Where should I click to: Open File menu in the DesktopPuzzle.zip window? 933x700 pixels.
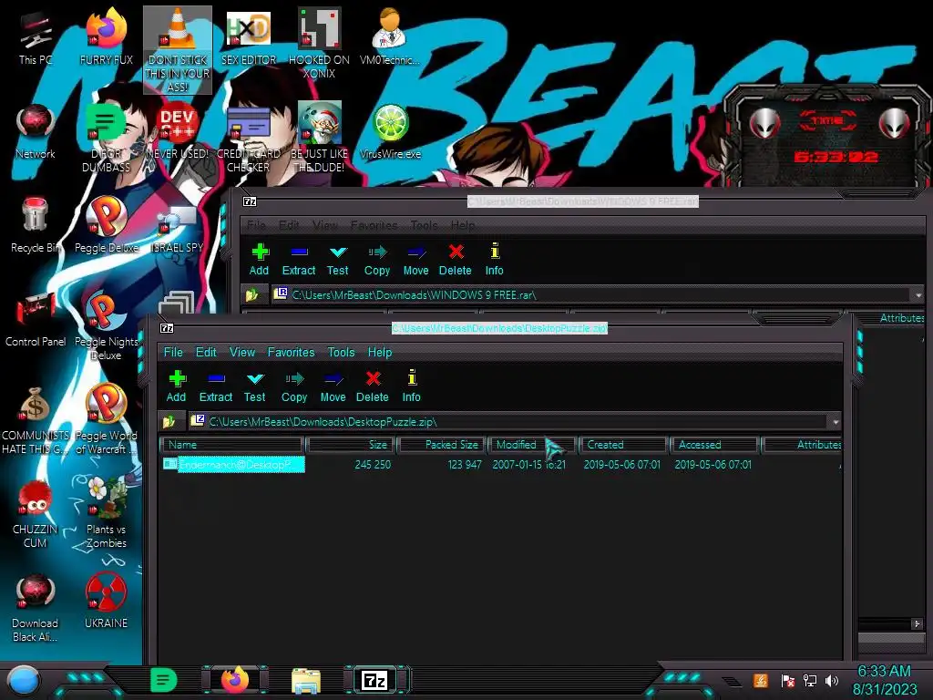pyautogui.click(x=173, y=353)
